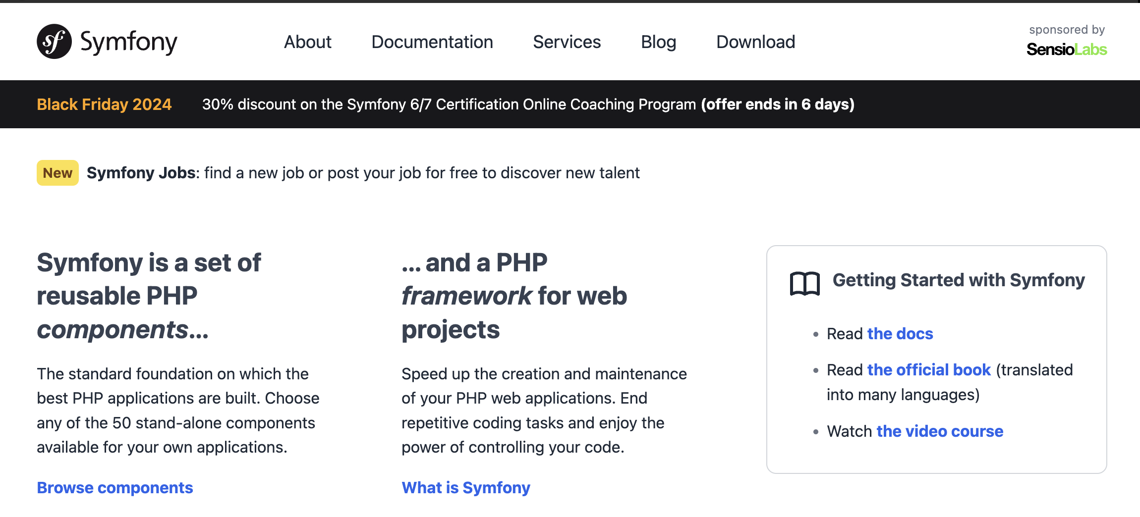The height and width of the screenshot is (517, 1140).
Task: Click the 'Symfony is a set of reusable PHP components' heading
Action: (149, 296)
